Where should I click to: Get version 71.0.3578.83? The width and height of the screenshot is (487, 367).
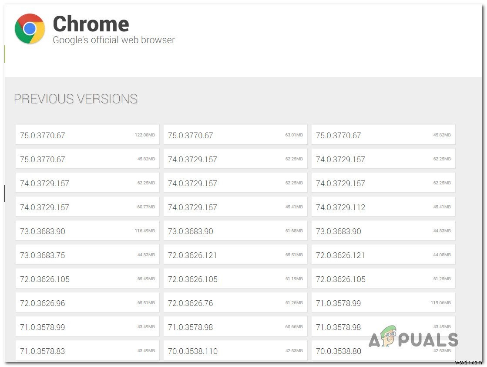point(87,350)
